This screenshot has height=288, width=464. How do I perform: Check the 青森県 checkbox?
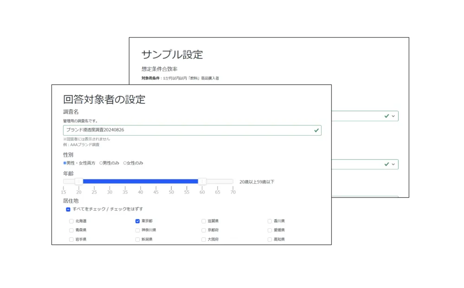pos(71,230)
